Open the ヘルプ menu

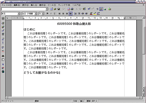(76, 5)
